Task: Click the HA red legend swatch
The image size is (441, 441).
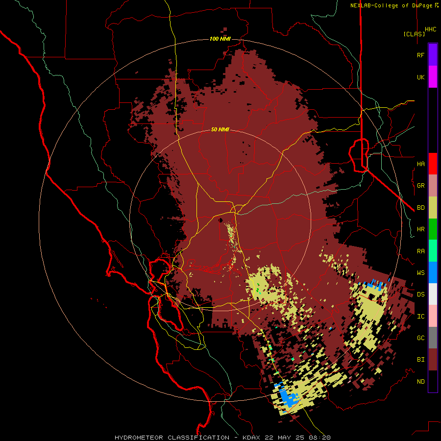Action: coord(433,164)
